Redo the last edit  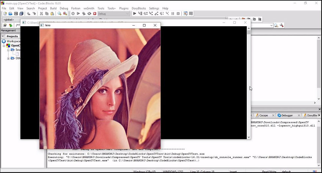click(x=34, y=13)
